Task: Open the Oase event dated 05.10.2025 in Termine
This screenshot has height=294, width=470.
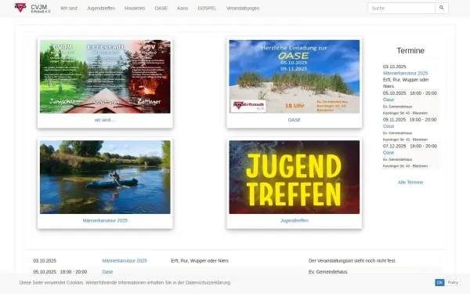Action: pyautogui.click(x=389, y=100)
